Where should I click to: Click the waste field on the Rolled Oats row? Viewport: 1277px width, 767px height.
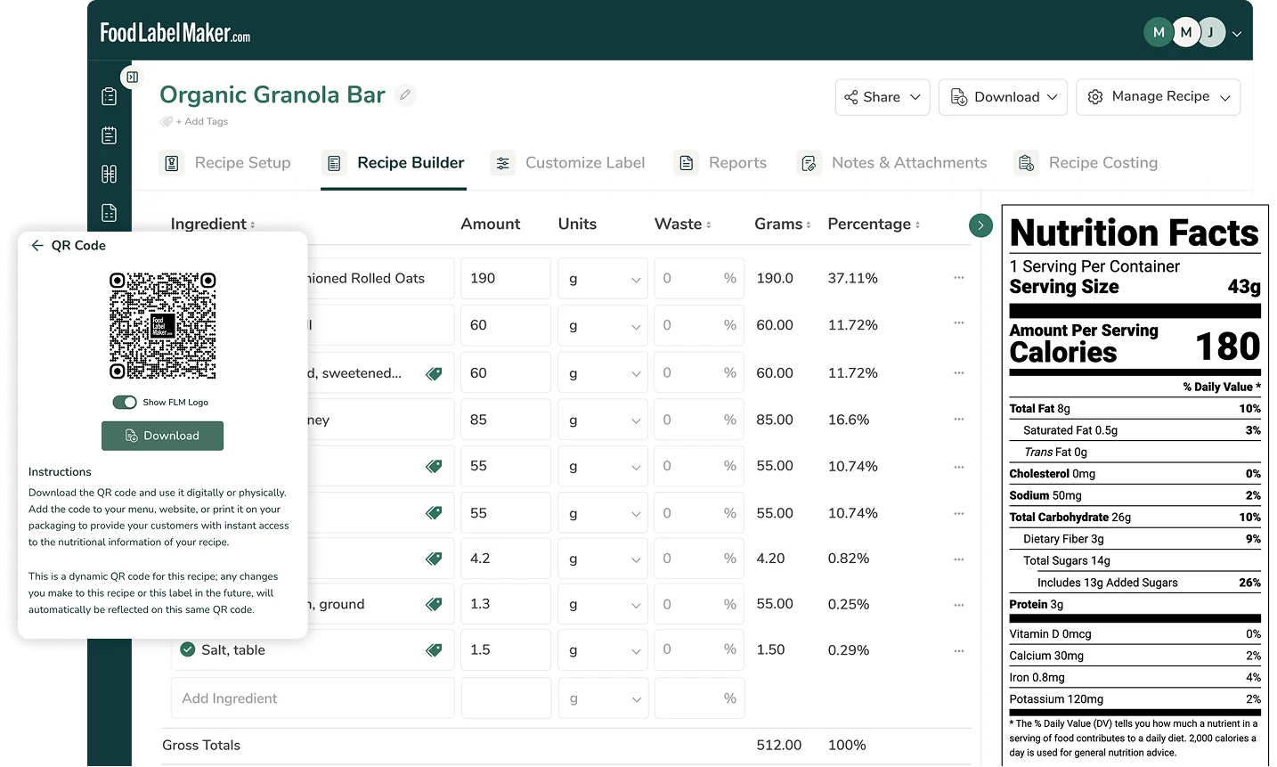click(699, 278)
